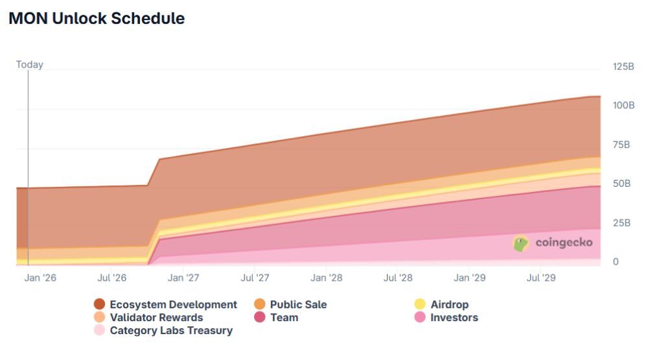Click the Validator Rewards legend dot
648x347 pixels.
click(99, 318)
